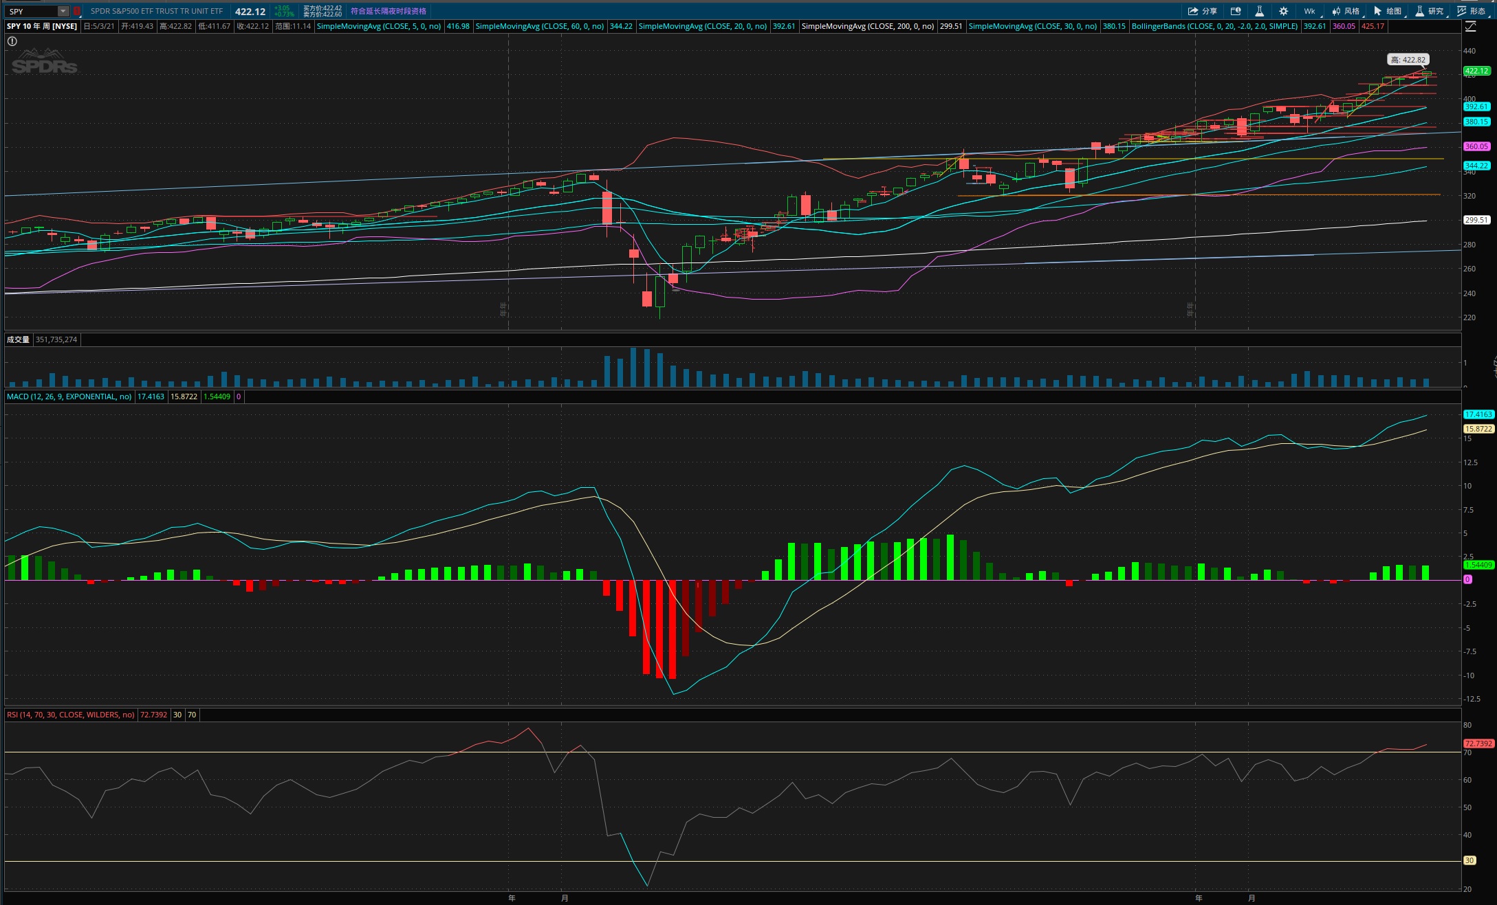This screenshot has width=1497, height=905.
Task: Open the quick chart alert icon
Action: click(1236, 11)
